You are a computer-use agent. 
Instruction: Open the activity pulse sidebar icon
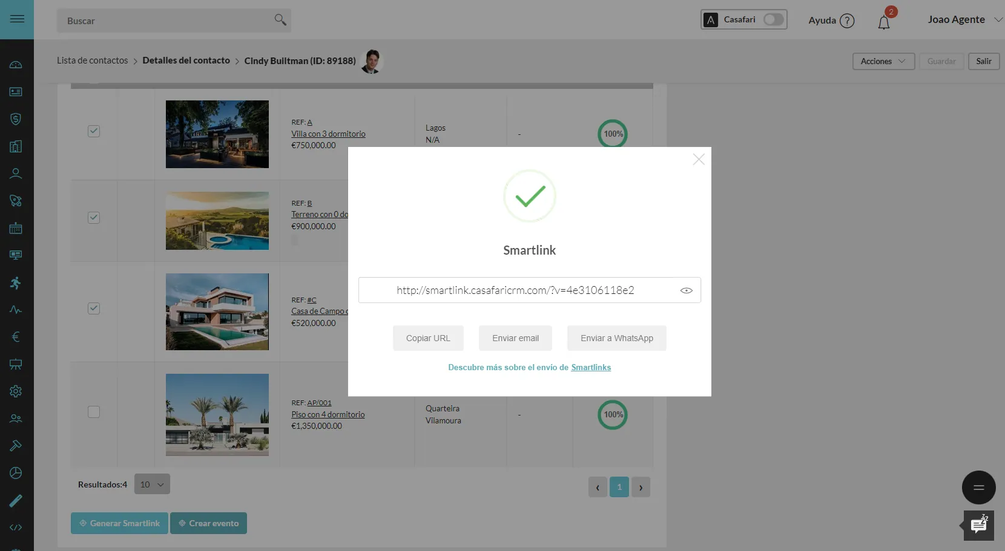(x=16, y=310)
